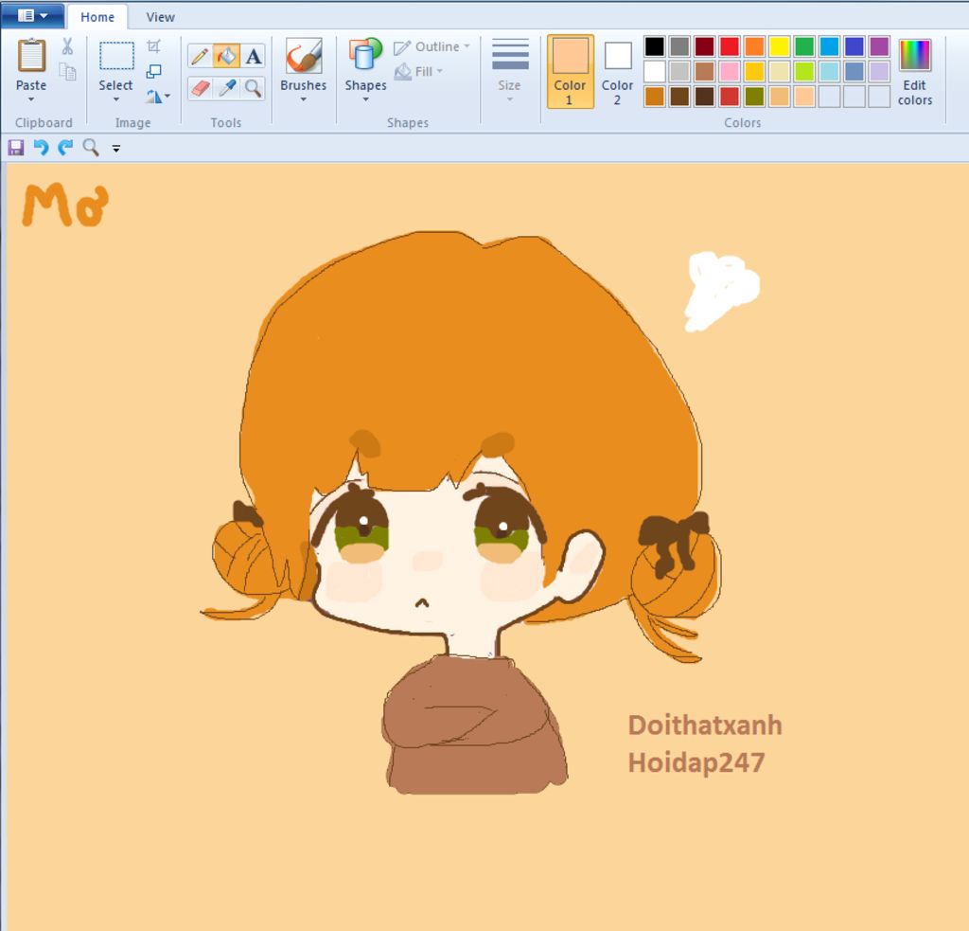Switch to the Home tab
969x931 pixels.
(97, 17)
